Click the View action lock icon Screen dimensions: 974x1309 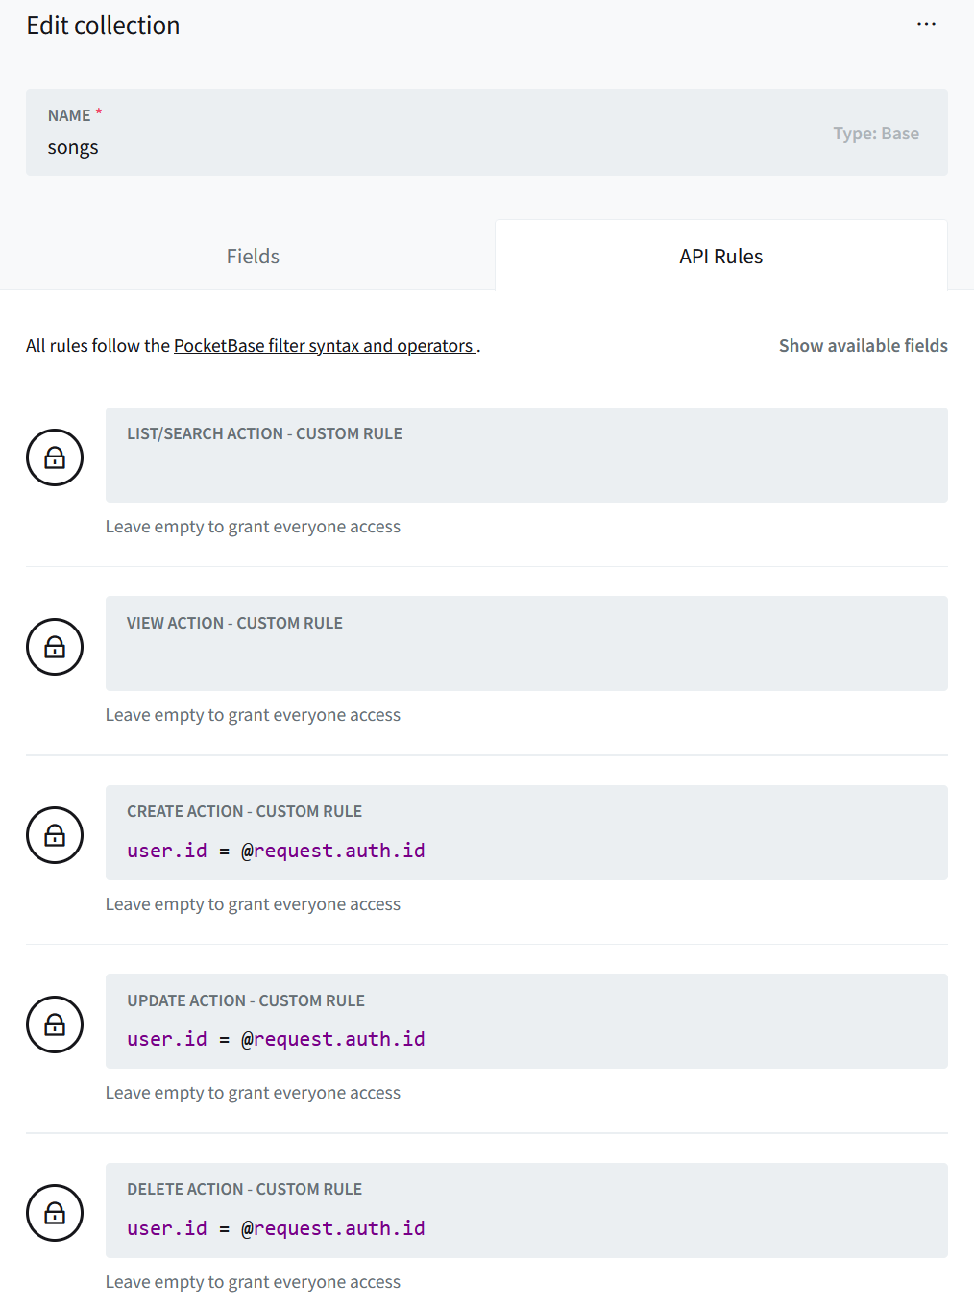pyautogui.click(x=55, y=646)
